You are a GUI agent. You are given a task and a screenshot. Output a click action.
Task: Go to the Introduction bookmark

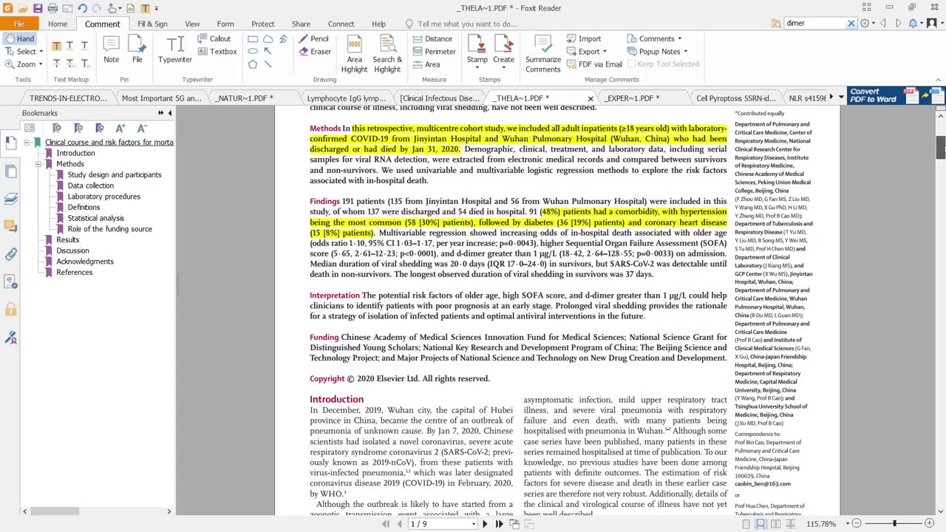pyautogui.click(x=75, y=153)
